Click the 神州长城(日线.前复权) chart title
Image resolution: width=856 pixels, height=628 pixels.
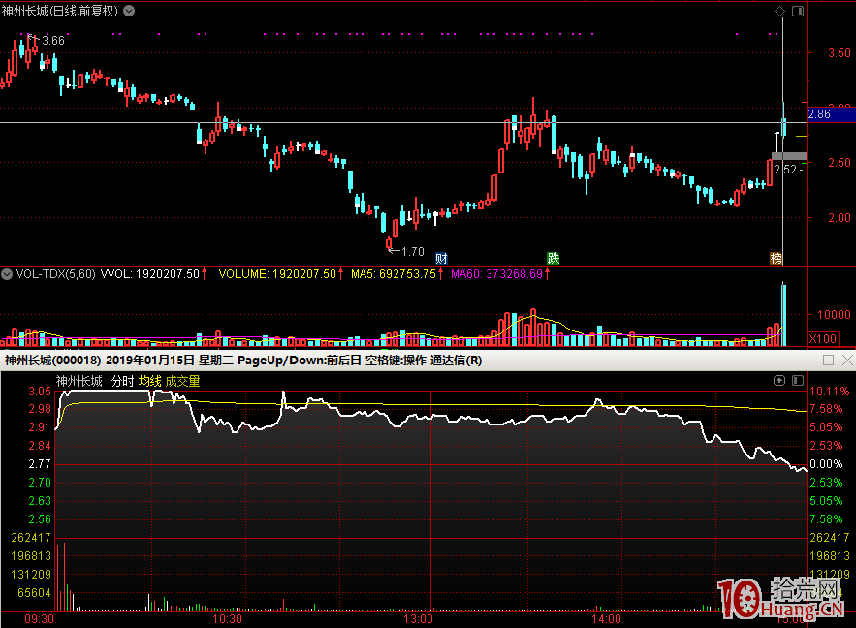pos(59,11)
